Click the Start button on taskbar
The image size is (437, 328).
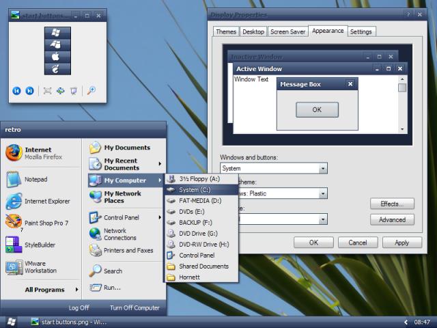coord(12,322)
